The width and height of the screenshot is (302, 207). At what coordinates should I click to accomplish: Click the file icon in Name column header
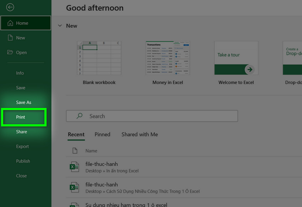(x=75, y=151)
